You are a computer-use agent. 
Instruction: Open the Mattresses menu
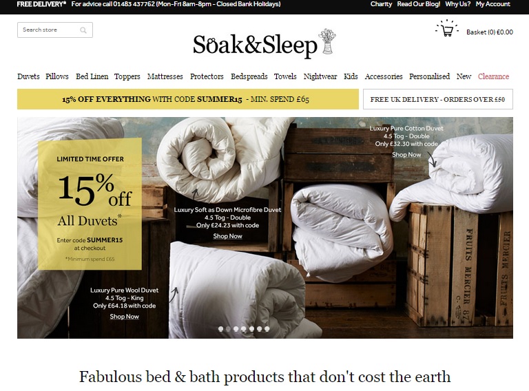click(x=165, y=76)
